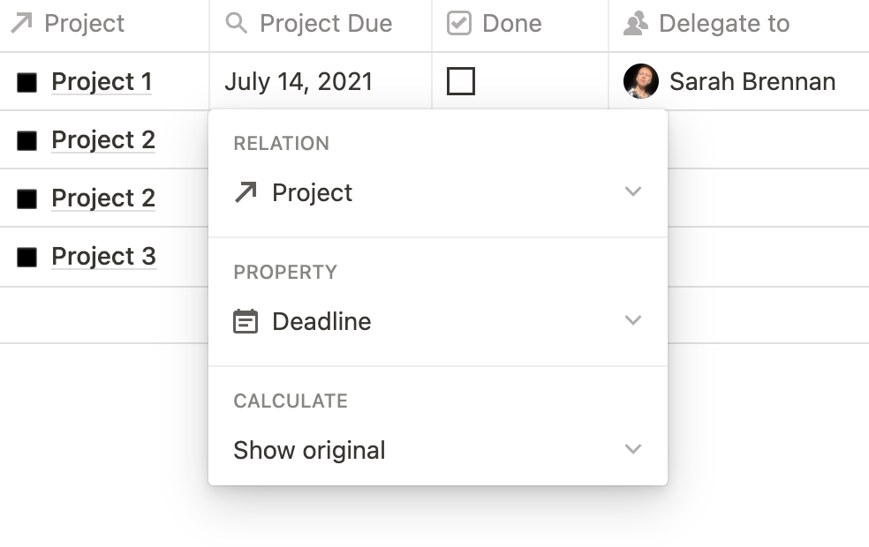Click the calendar icon next to Deadline

246,322
